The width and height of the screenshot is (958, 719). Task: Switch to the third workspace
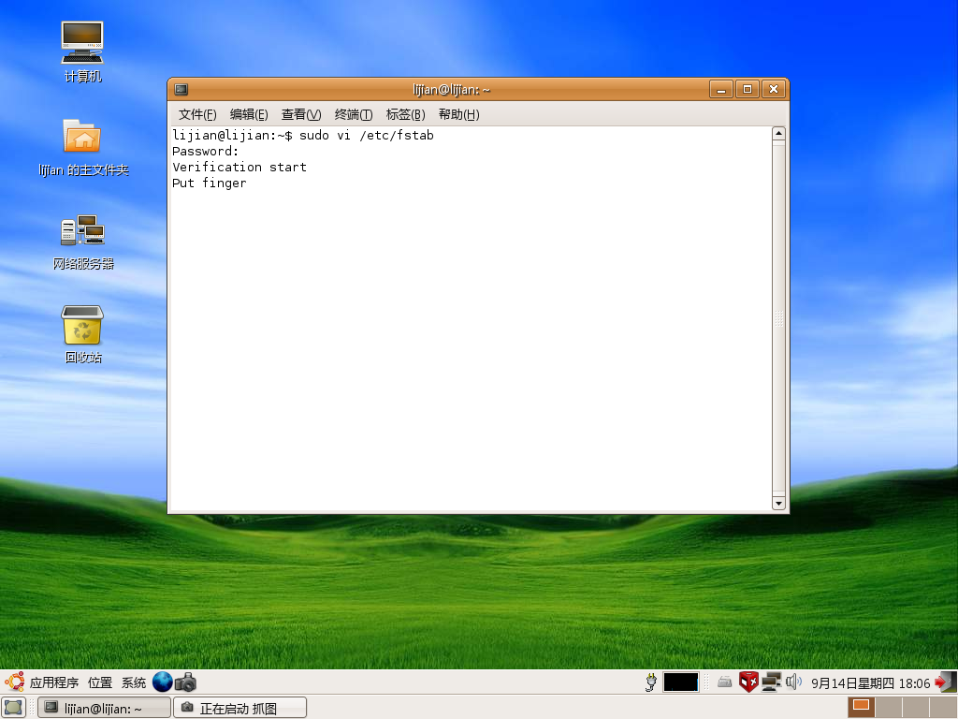coord(915,708)
